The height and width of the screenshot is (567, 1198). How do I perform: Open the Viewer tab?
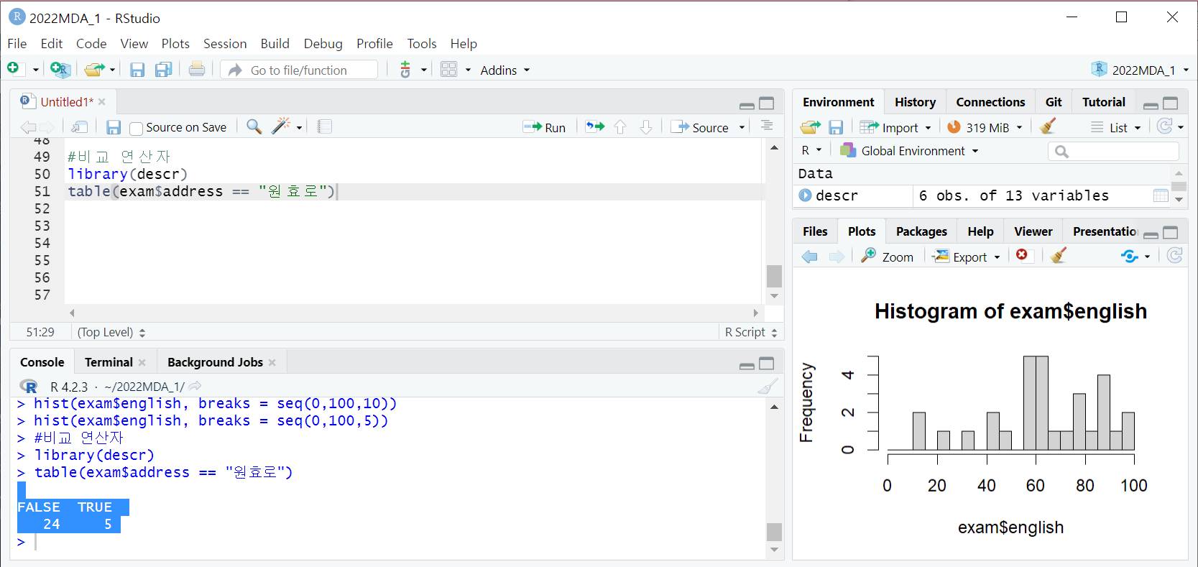1033,231
